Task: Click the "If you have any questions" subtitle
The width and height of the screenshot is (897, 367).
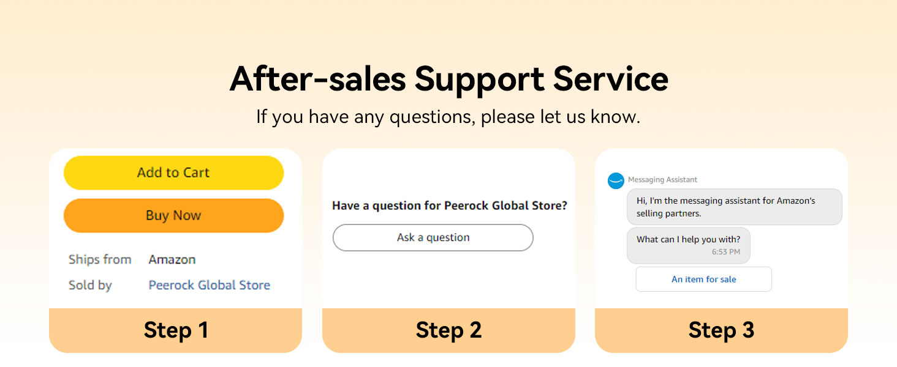Action: pyautogui.click(x=449, y=116)
